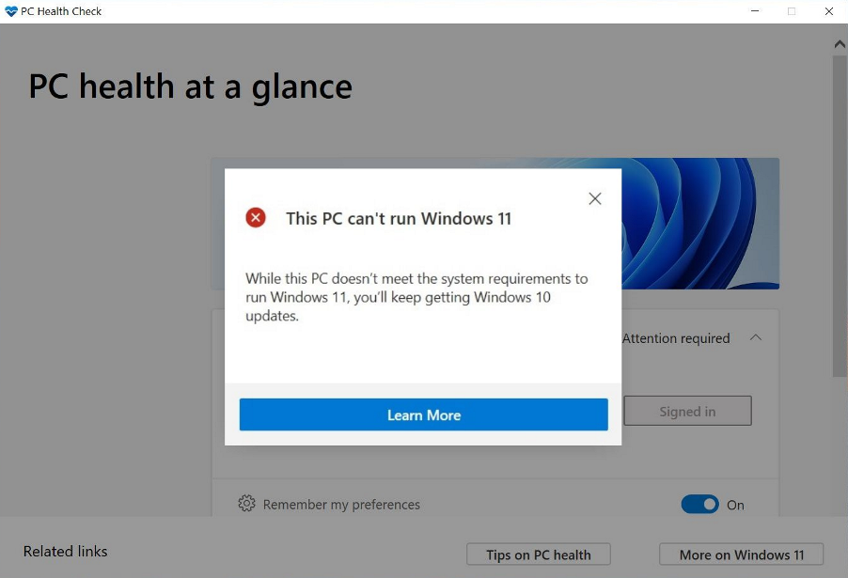
Task: Click the More on Windows 11 button
Action: 741,555
